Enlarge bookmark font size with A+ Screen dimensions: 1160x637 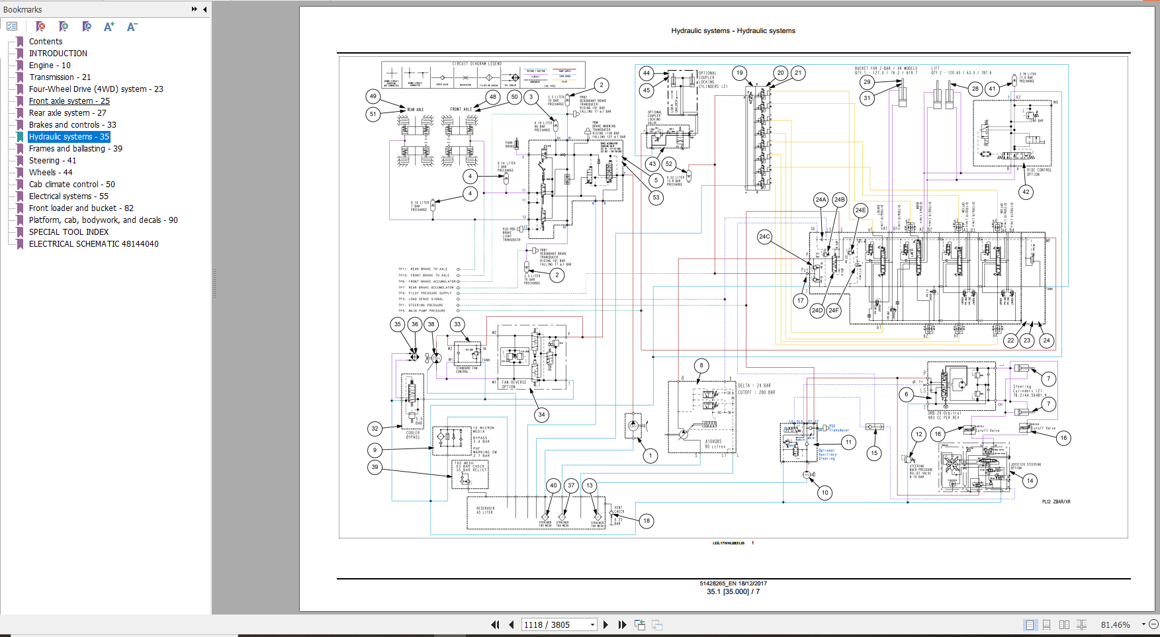pyautogui.click(x=109, y=26)
